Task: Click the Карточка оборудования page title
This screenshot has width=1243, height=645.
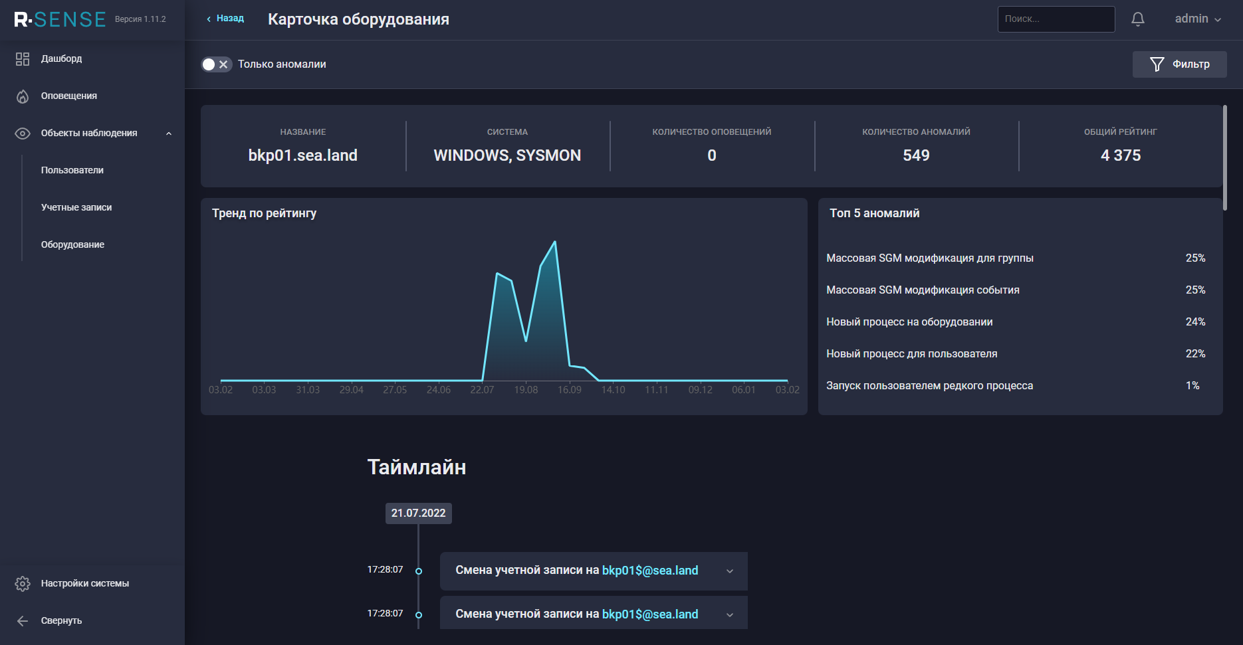Action: 358,19
